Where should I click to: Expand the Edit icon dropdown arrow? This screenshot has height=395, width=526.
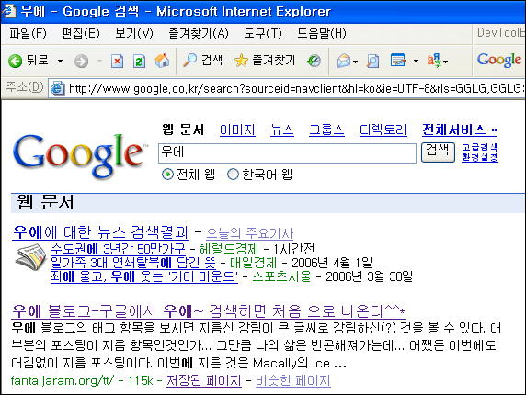point(416,61)
